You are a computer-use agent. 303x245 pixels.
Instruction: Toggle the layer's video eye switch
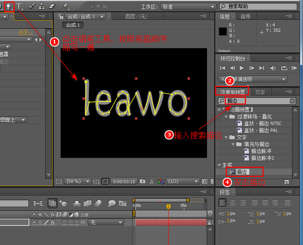(34, 222)
